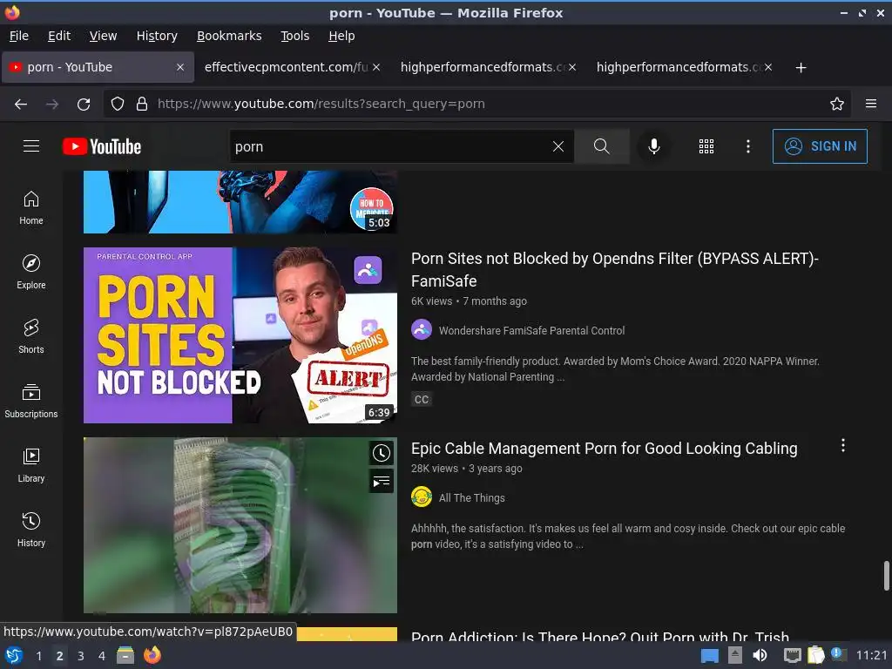This screenshot has width=892, height=669.
Task: Start voice search with the microphone
Action: pos(653,146)
